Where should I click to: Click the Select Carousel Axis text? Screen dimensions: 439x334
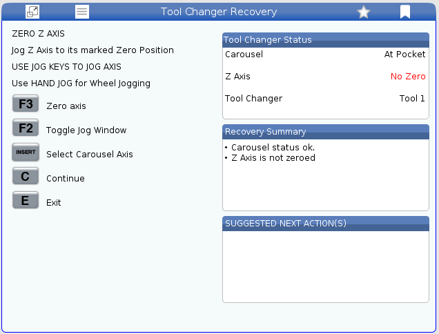pos(90,155)
